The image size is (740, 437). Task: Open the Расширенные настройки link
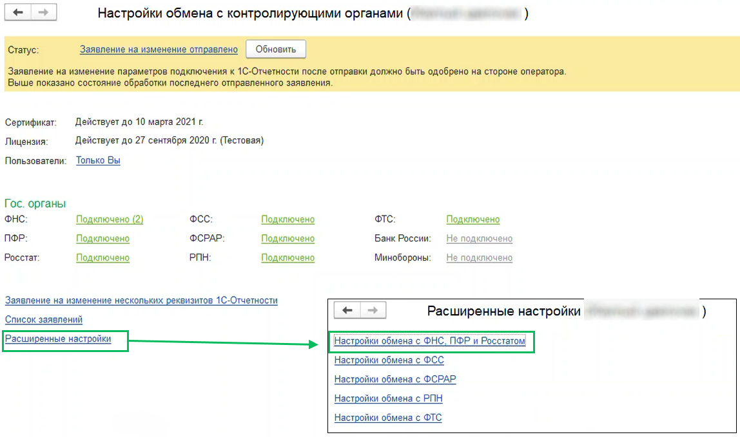pos(58,339)
